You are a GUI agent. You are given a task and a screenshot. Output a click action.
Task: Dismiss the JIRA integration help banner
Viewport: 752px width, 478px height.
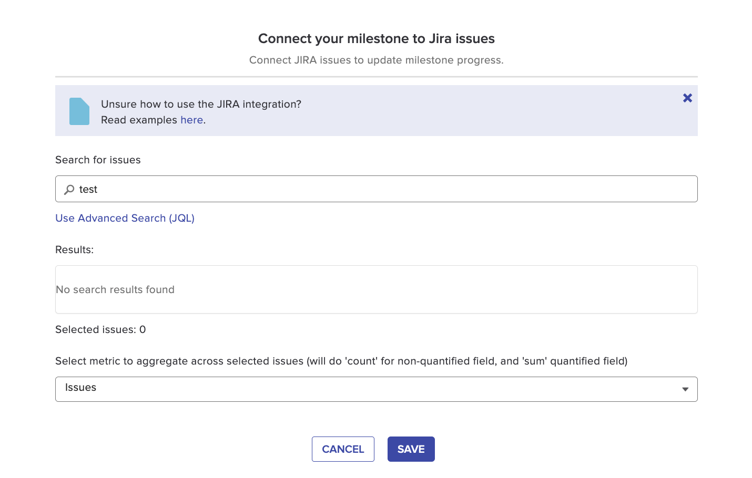tap(687, 98)
